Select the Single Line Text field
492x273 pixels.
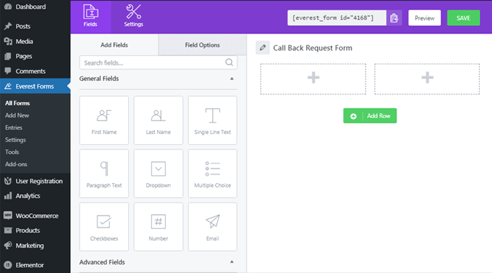click(212, 120)
